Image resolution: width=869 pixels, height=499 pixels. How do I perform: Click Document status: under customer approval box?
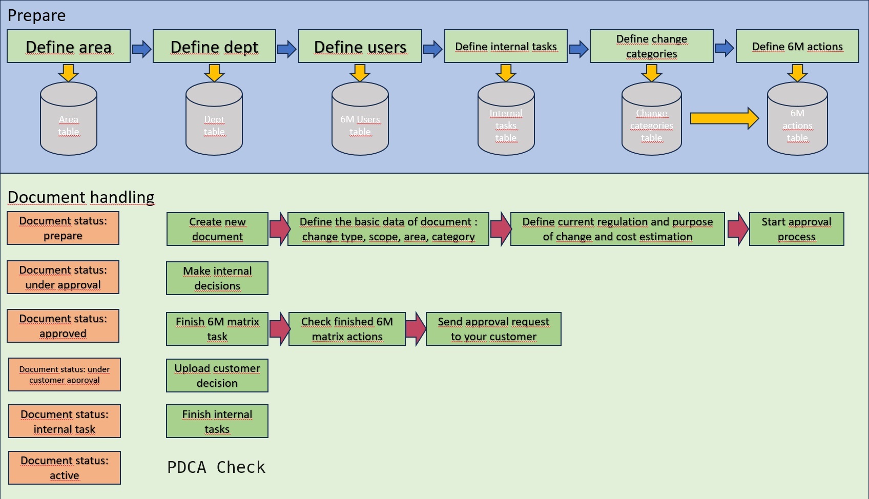coord(65,375)
